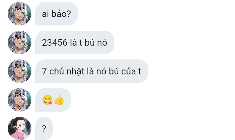Open pink-kimono avatar beside "?" message
235x140 pixels.
pyautogui.click(x=20, y=129)
